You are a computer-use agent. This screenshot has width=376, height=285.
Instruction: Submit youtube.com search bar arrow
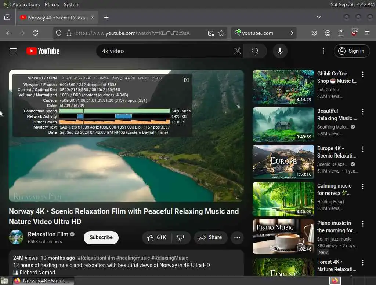pyautogui.click(x=291, y=33)
